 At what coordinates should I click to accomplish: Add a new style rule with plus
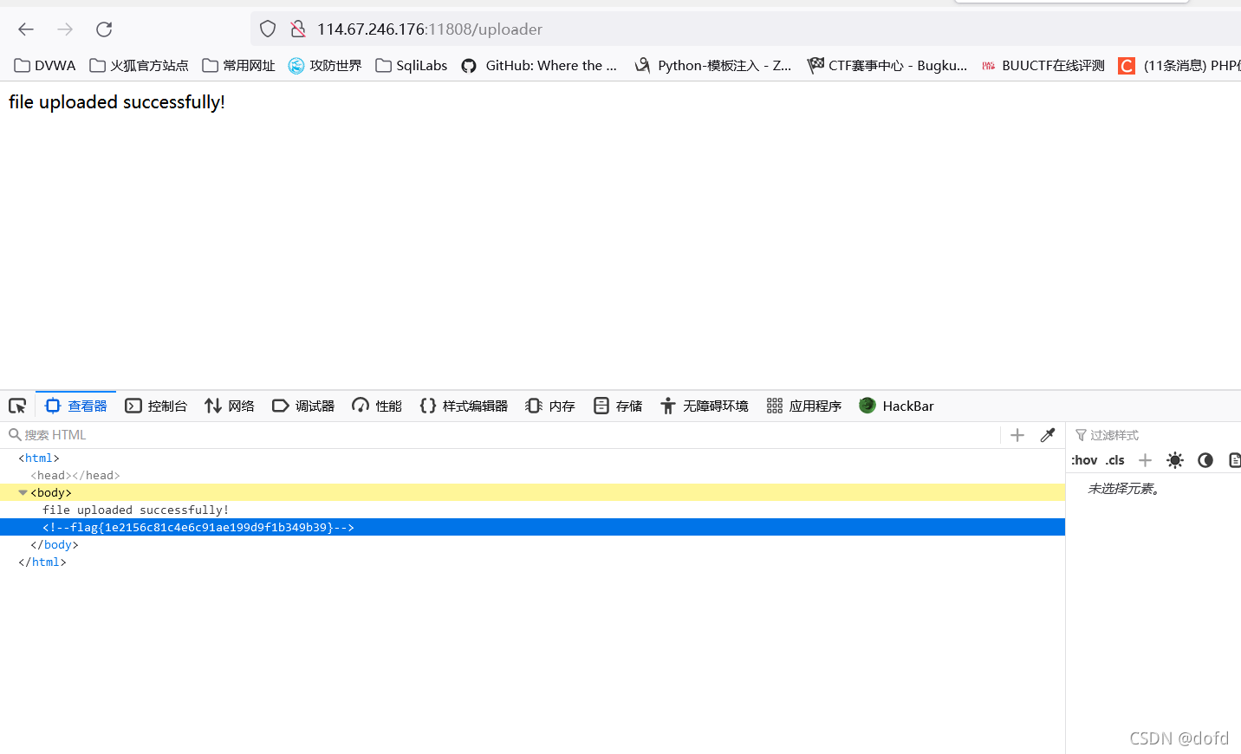1145,460
